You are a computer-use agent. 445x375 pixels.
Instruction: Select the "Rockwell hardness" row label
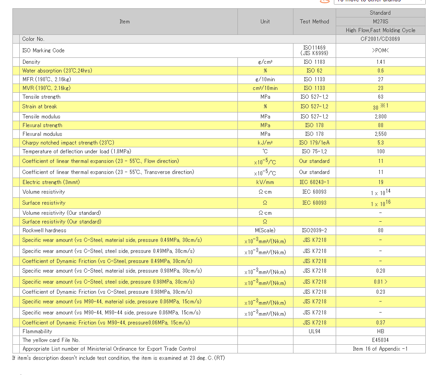(44, 230)
